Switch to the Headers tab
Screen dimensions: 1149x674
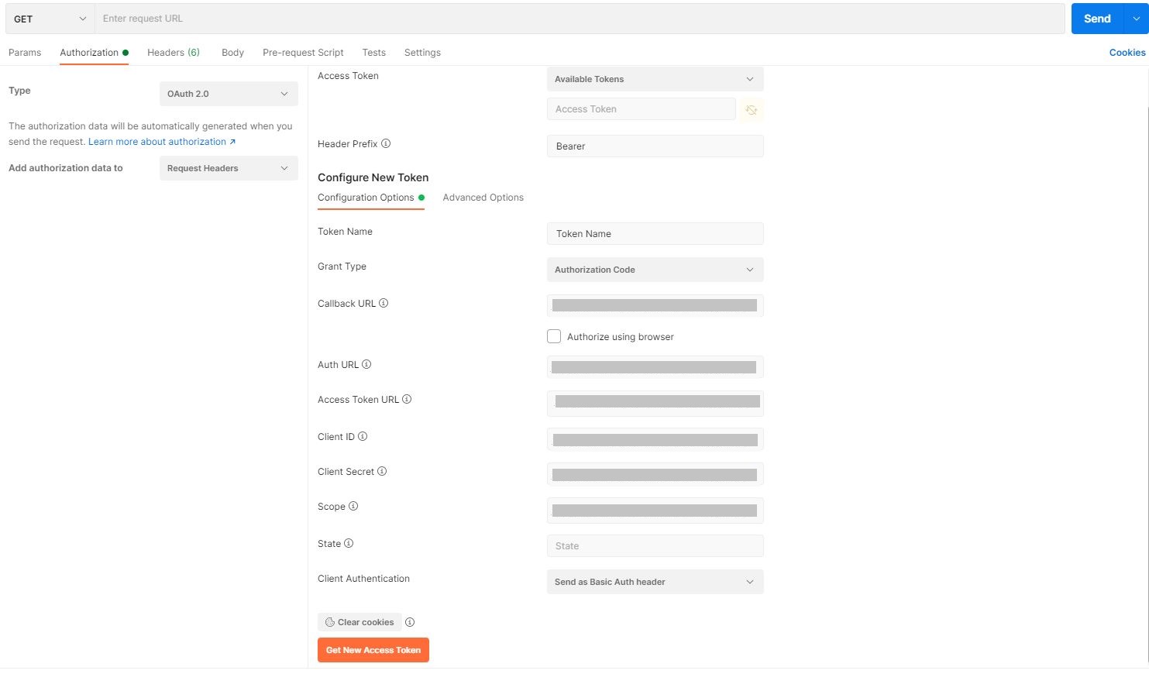click(174, 52)
